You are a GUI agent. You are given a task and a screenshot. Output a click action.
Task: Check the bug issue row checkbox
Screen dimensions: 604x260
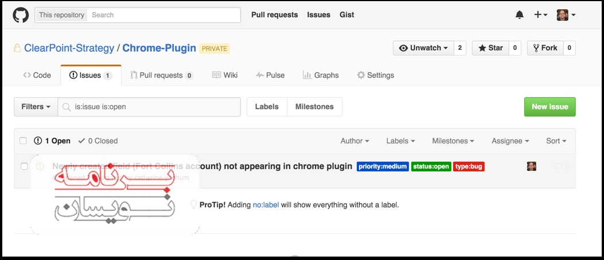24,166
